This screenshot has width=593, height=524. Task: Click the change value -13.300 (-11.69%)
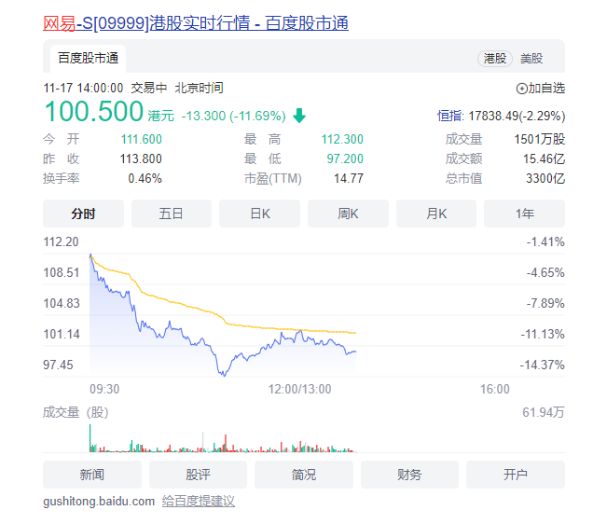tap(233, 116)
